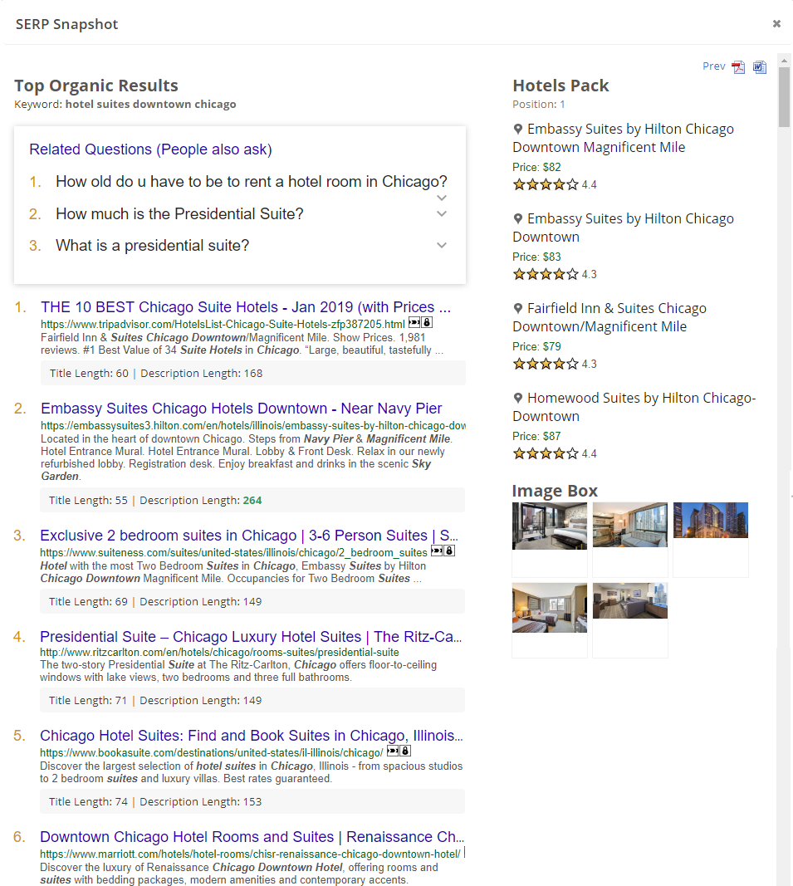
Task: Click map pin for Homewood Suites by Hilton
Action: (518, 399)
